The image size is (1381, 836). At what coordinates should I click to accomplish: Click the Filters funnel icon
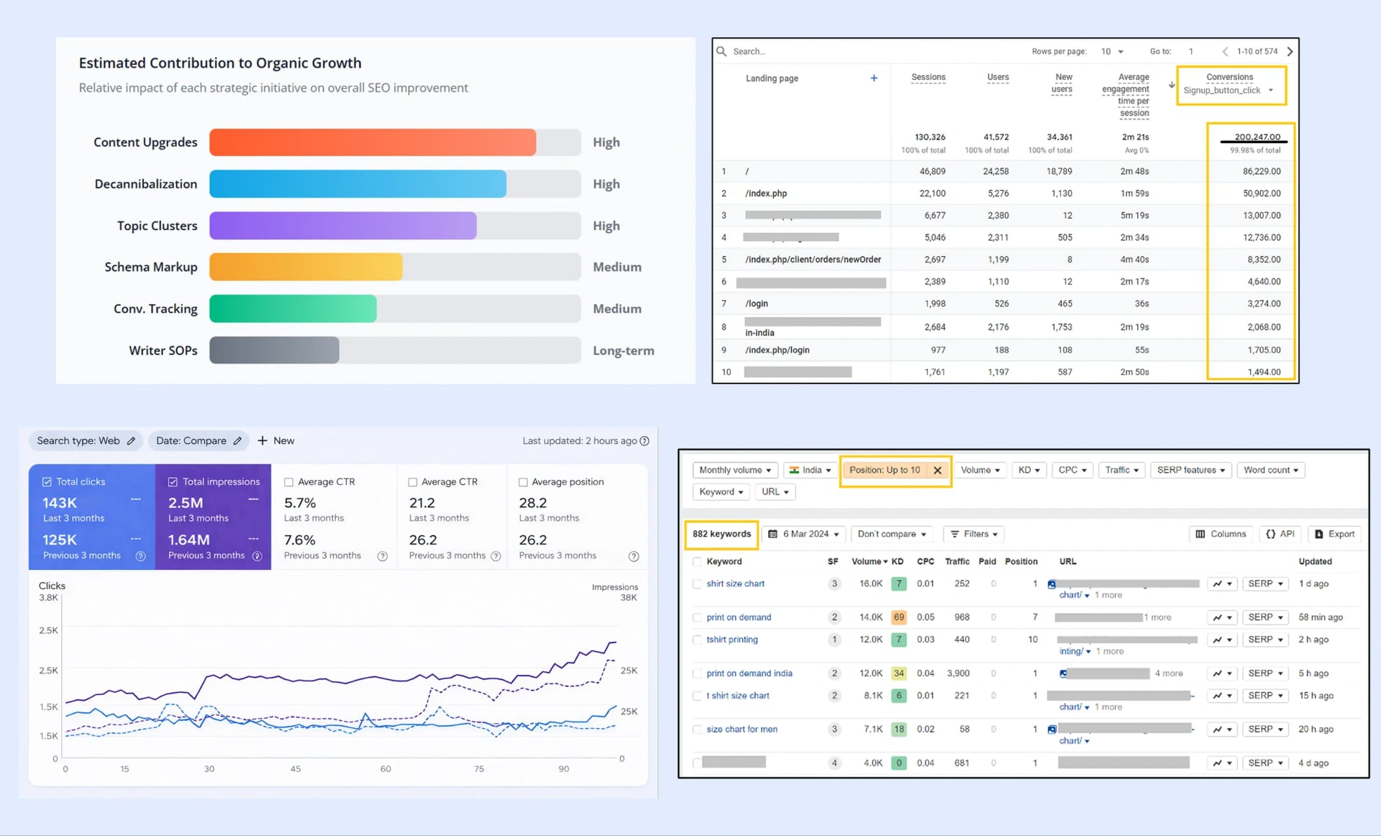pos(955,534)
